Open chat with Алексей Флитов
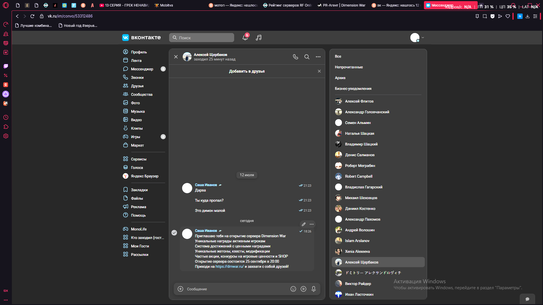This screenshot has width=543, height=305. click(378, 101)
